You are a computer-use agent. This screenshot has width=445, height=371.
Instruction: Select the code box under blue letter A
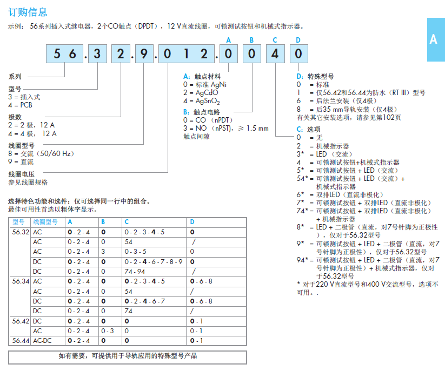[x=228, y=54]
